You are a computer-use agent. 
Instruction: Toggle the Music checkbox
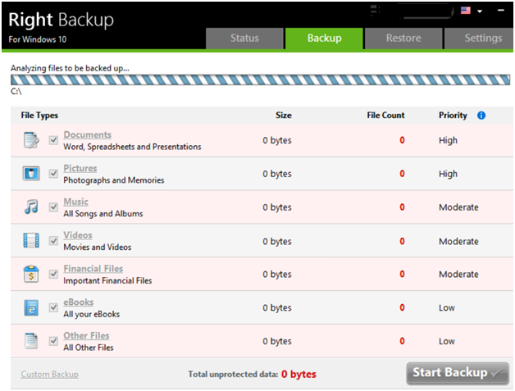53,207
